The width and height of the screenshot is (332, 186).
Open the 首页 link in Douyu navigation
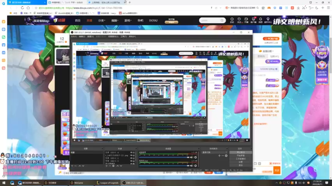(x=78, y=20)
